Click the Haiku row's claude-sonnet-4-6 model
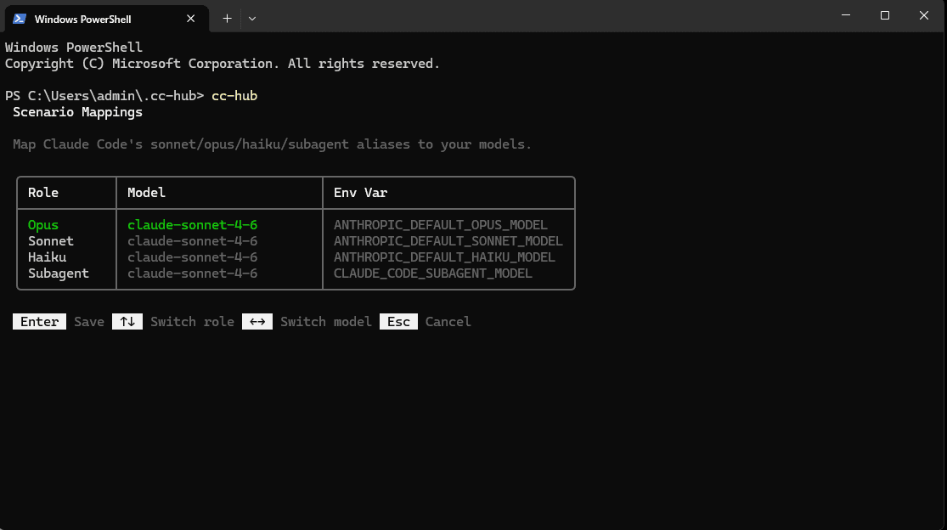This screenshot has width=947, height=530. tap(193, 257)
